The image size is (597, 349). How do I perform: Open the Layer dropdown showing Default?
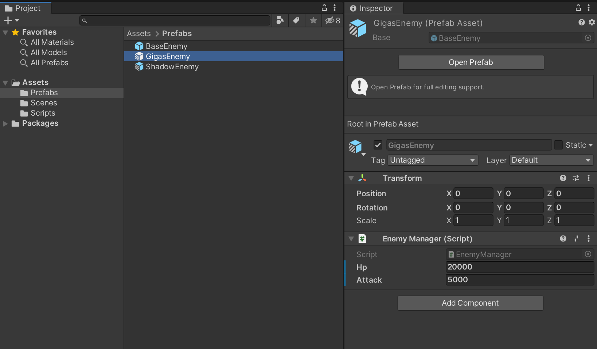point(551,160)
